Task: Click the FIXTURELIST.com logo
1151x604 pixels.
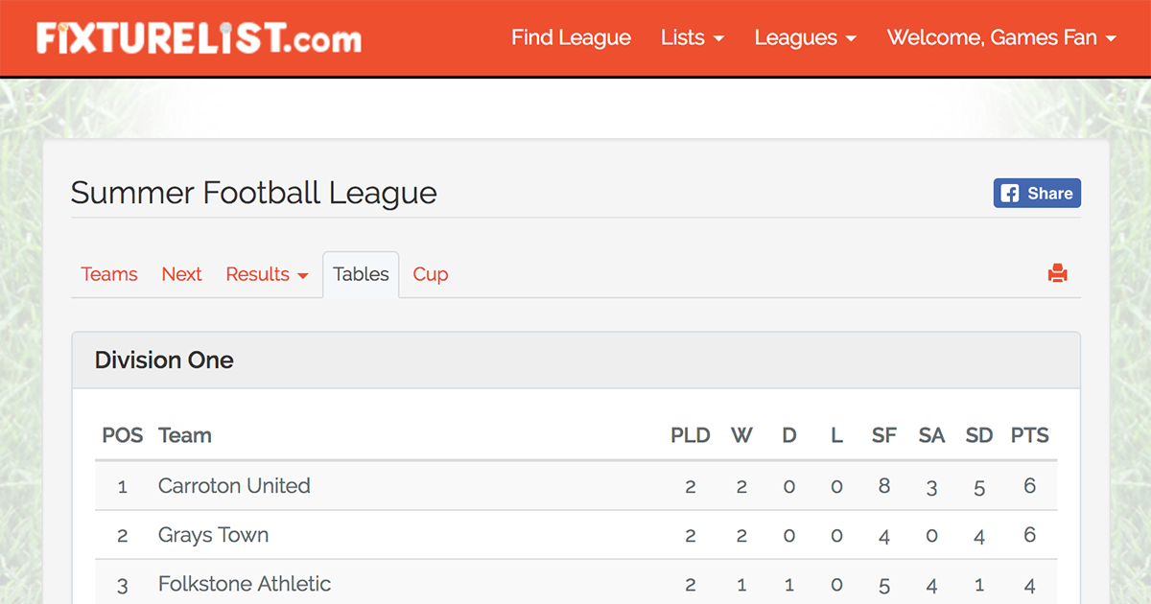Action: pos(197,37)
